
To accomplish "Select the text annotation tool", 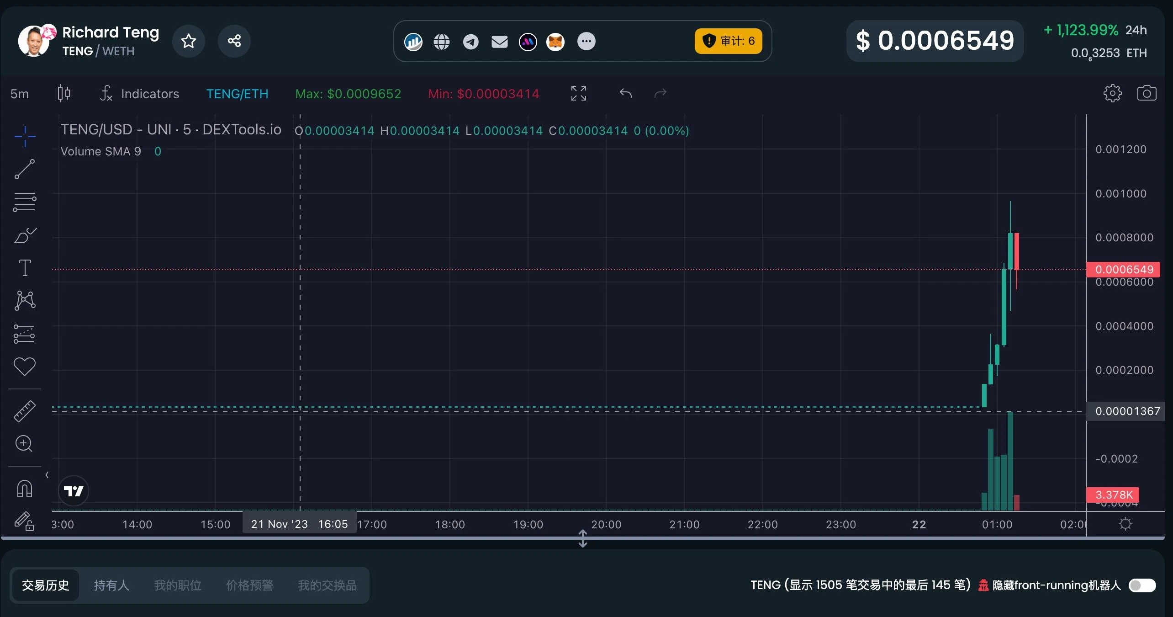I will (x=25, y=268).
